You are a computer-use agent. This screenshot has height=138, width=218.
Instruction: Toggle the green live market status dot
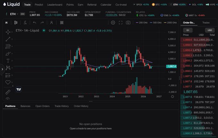click(44, 30)
